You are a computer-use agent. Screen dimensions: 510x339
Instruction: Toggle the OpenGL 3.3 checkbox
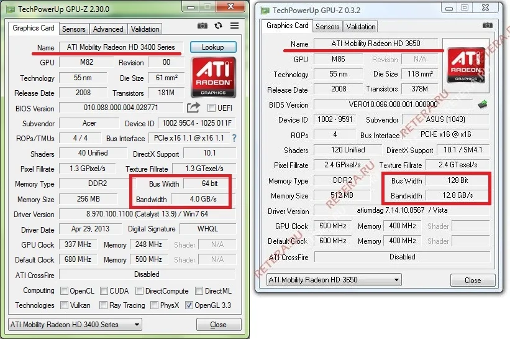pos(189,305)
